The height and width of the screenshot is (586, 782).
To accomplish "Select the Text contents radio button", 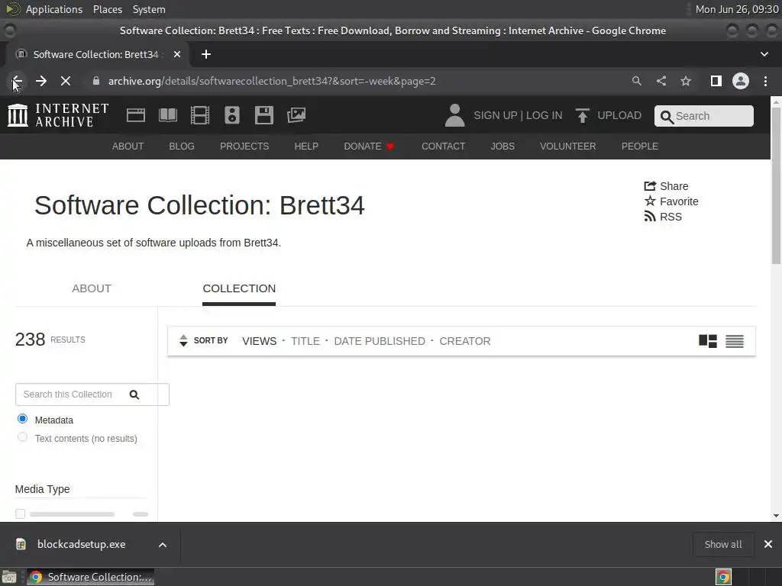I will (x=22, y=437).
